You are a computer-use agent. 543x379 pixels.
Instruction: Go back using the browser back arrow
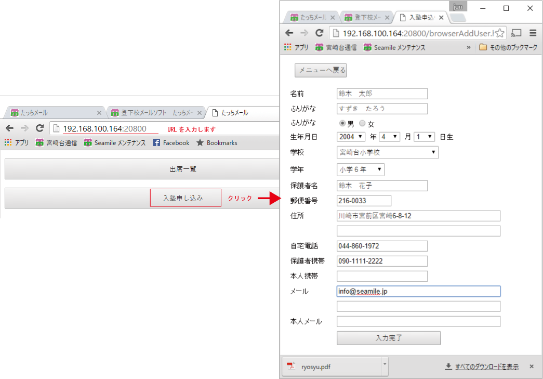click(289, 33)
